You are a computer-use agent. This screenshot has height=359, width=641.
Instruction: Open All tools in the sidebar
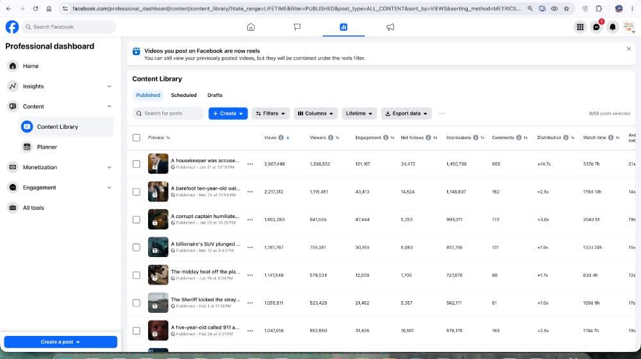[x=60, y=208]
